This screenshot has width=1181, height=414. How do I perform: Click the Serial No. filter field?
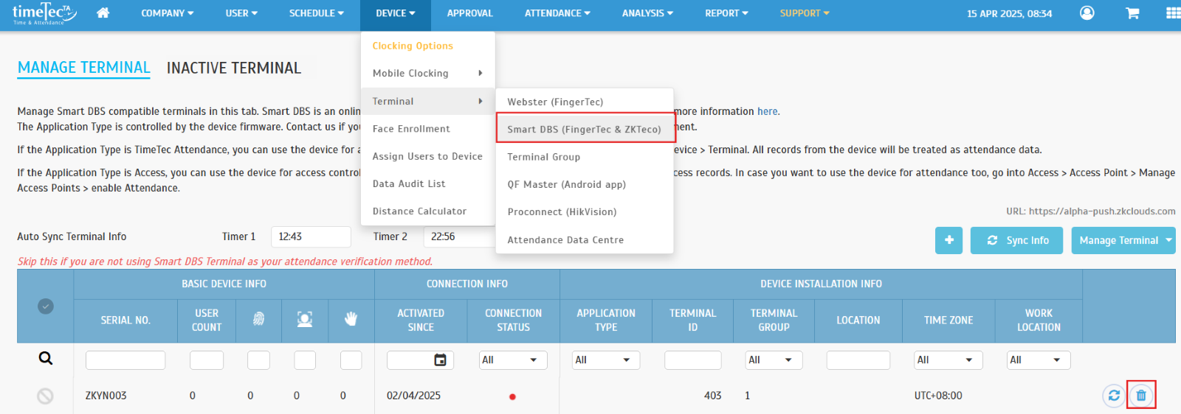125,360
